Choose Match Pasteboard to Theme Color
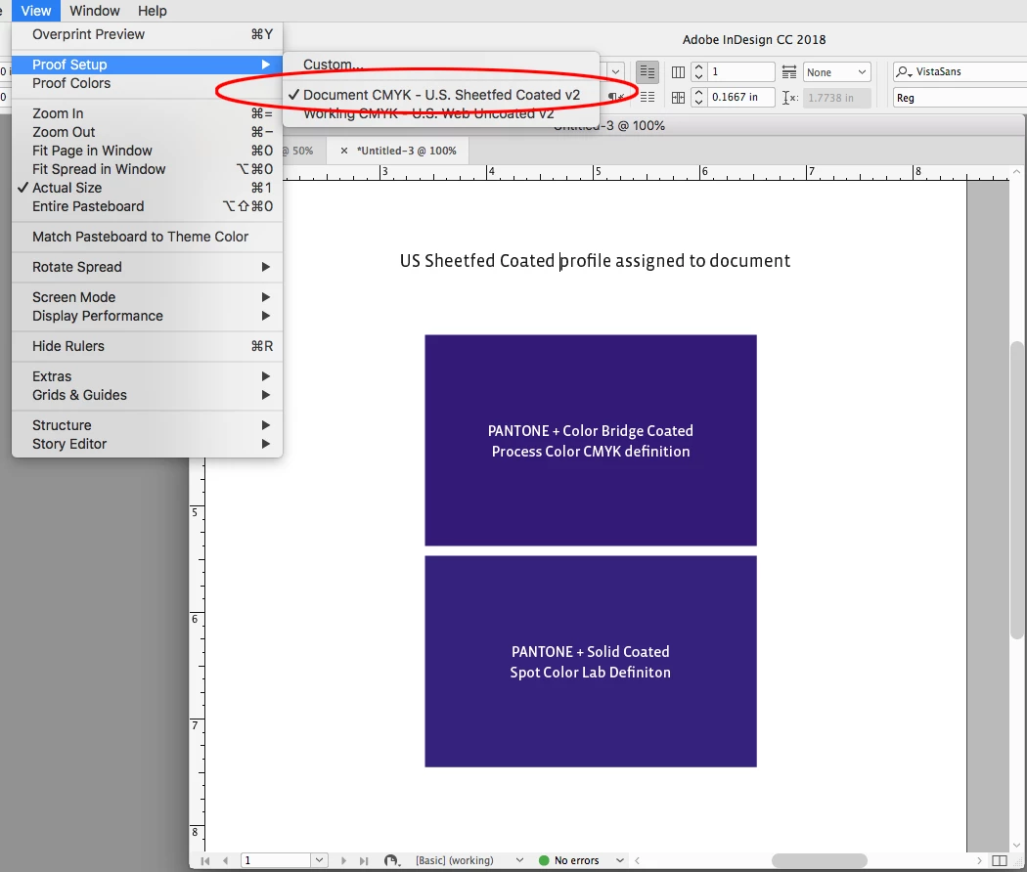 [148, 237]
